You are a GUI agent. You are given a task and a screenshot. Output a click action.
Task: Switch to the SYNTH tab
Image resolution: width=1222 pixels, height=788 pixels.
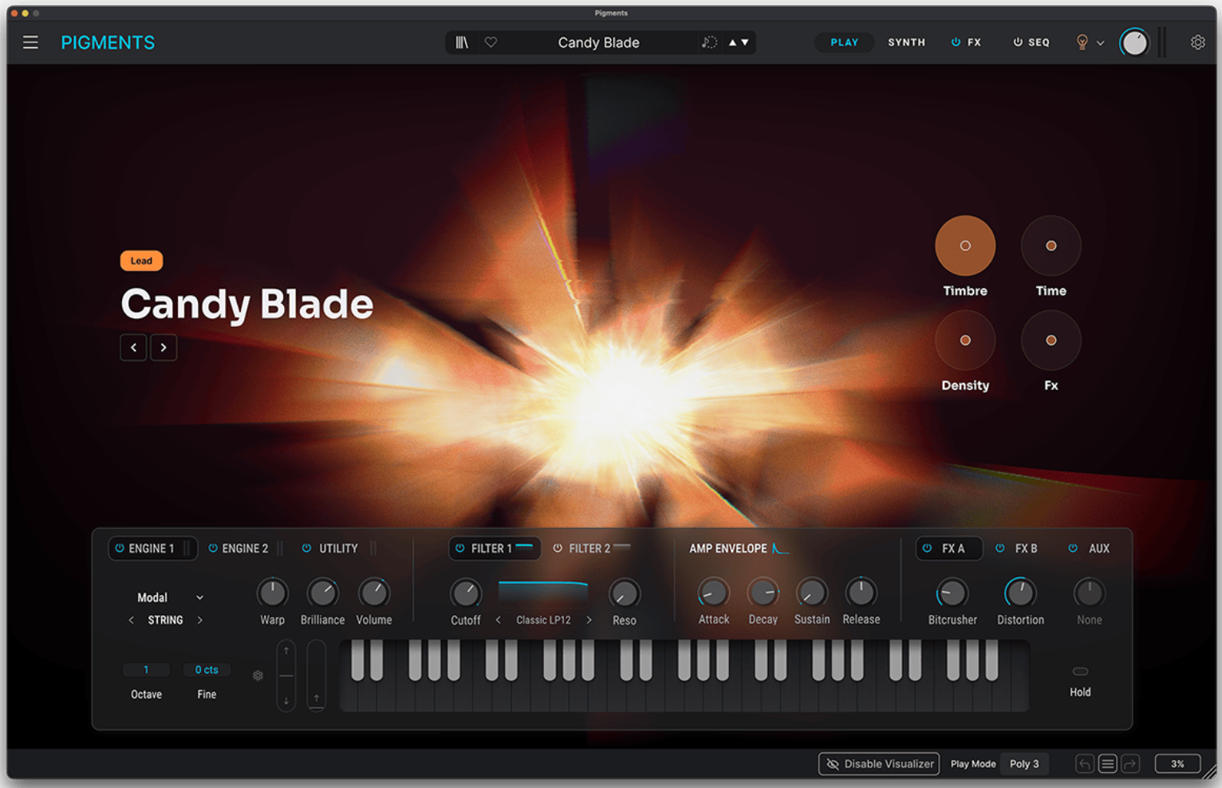(x=906, y=42)
